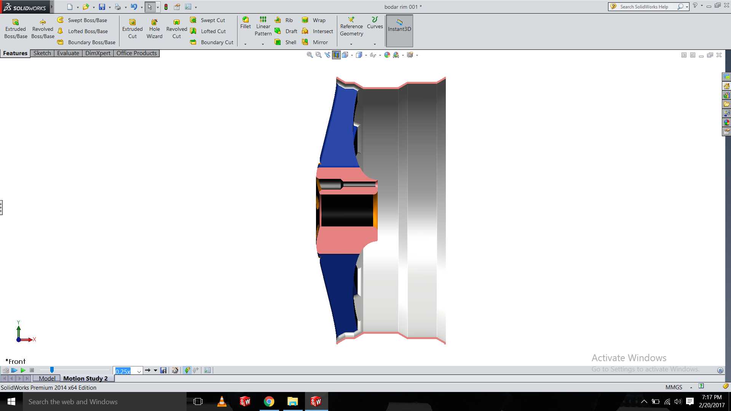Toggle the rebuild traffic light icon
The width and height of the screenshot is (731, 411).
coord(166,7)
